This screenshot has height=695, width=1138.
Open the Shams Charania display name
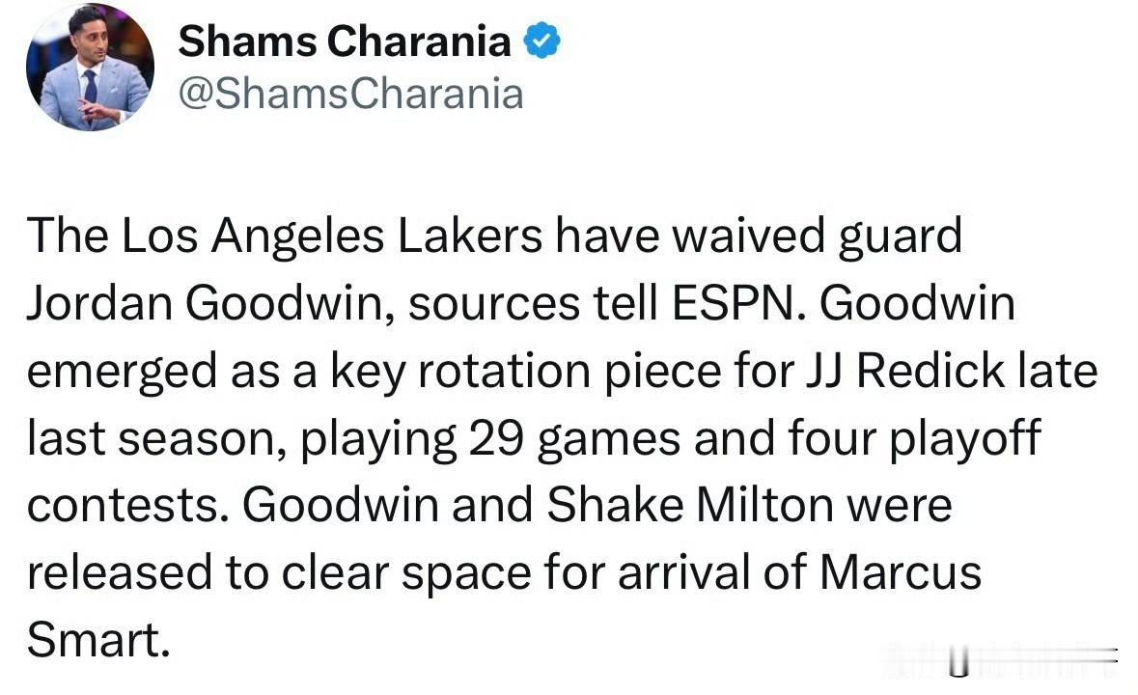345,42
